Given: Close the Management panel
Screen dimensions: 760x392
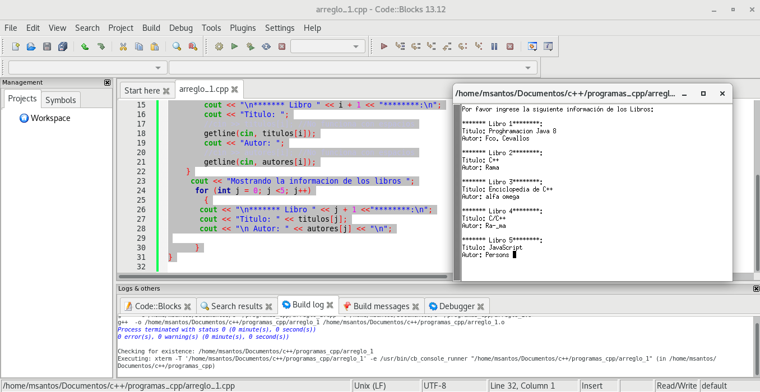Looking at the screenshot, I should click(x=108, y=82).
